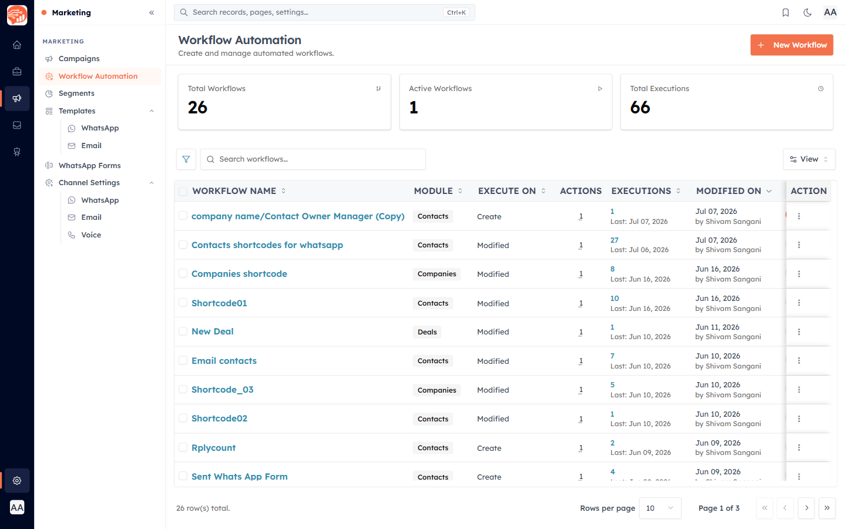Click the global search records field
Image resolution: width=846 pixels, height=529 pixels.
point(324,12)
